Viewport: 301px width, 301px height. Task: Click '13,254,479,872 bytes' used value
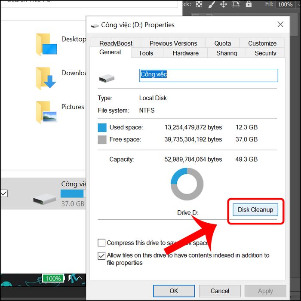click(193, 127)
